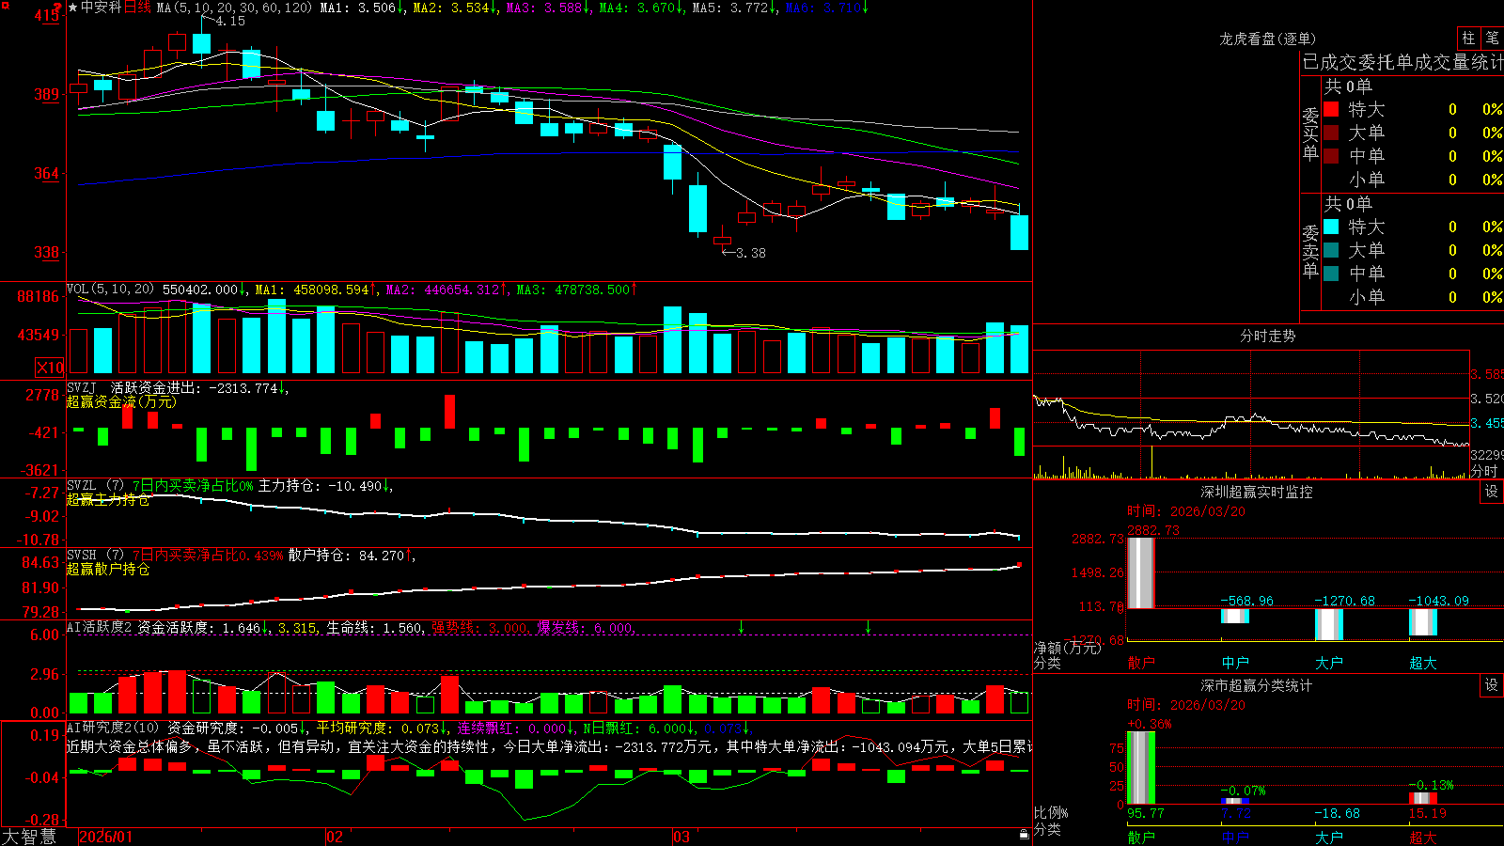Screen dimensions: 1504x846
Task: Click the 深圳超赢实时监控 panel title
Action: click(x=1257, y=492)
